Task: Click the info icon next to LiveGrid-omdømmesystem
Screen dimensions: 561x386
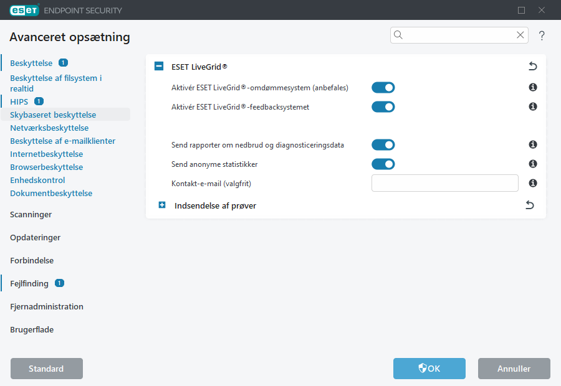Action: click(x=533, y=87)
